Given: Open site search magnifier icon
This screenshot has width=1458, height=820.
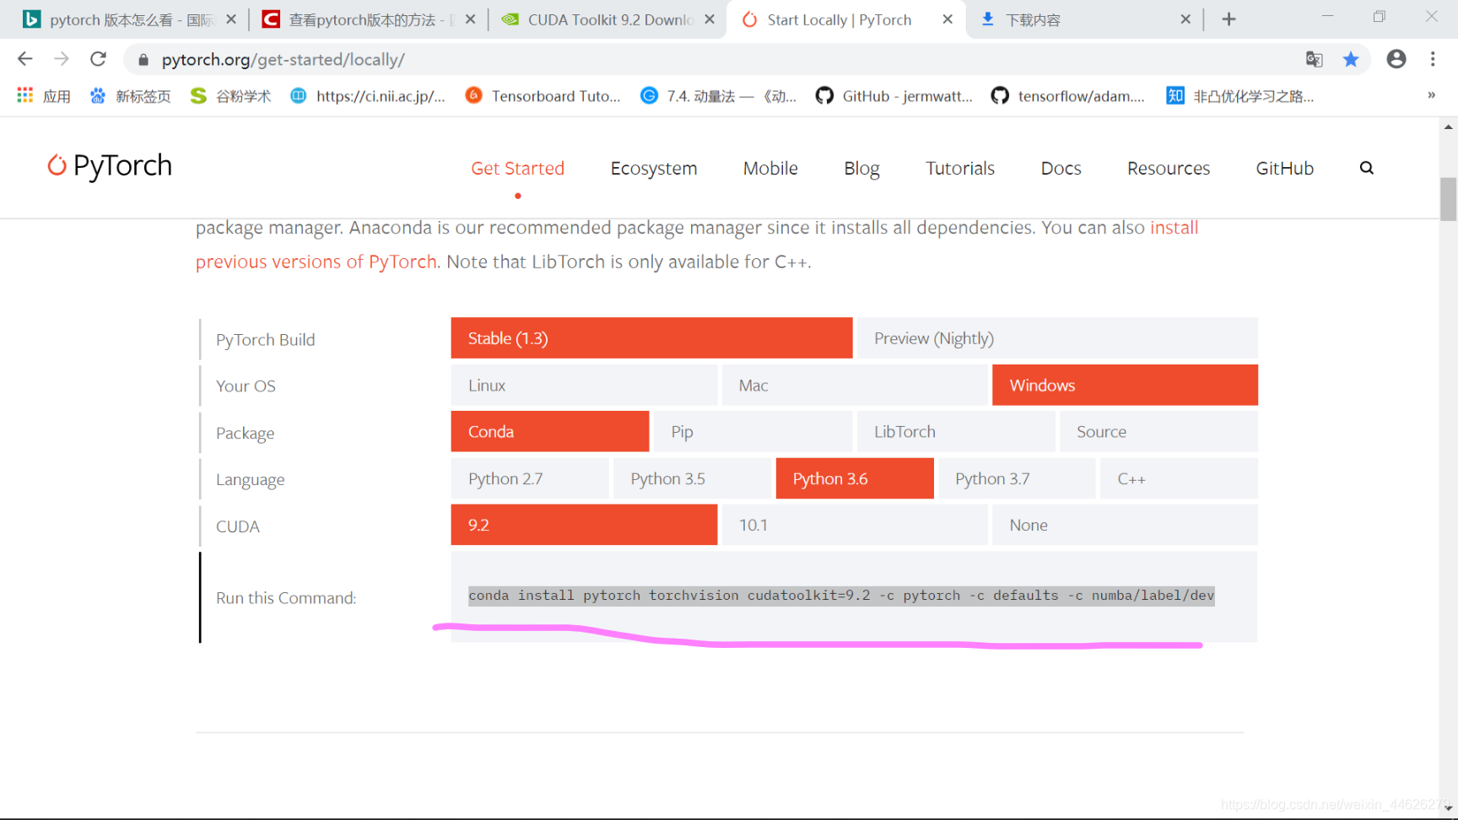Looking at the screenshot, I should (x=1366, y=168).
